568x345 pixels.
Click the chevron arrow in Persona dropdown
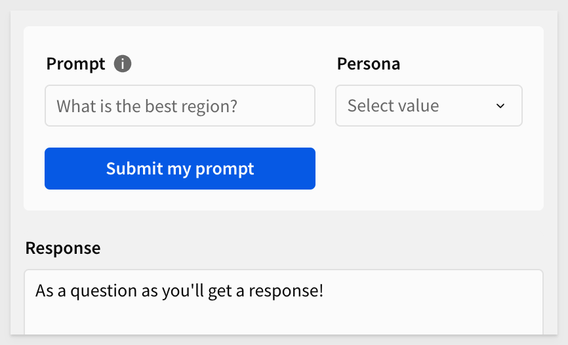tap(500, 106)
